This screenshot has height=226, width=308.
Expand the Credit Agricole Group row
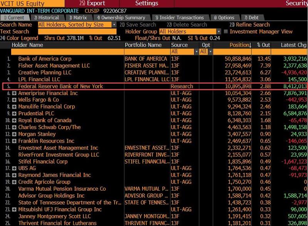point(14,182)
